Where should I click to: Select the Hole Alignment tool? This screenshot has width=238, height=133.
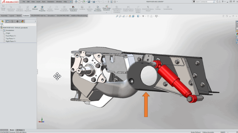(27, 9)
